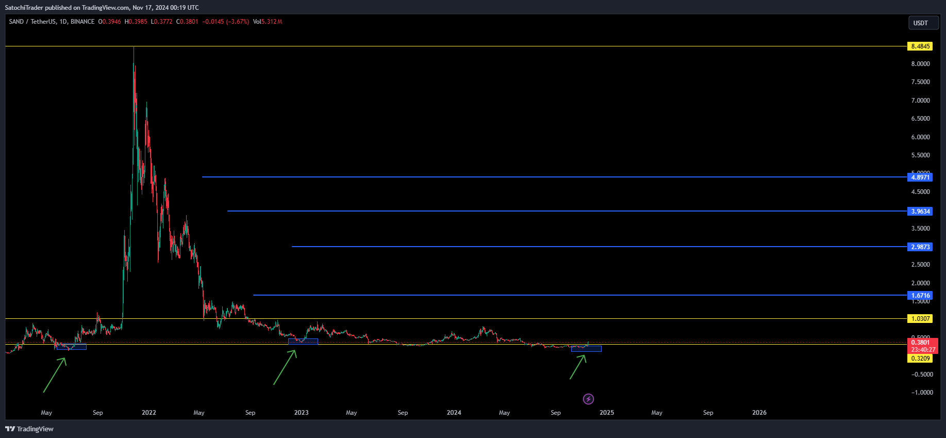Image resolution: width=946 pixels, height=438 pixels.
Task: Click the 1.6716 blue price label
Action: (920, 295)
